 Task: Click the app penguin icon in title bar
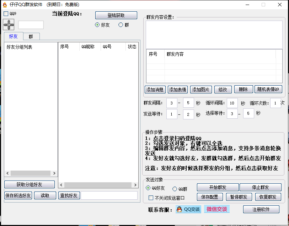point(5,5)
